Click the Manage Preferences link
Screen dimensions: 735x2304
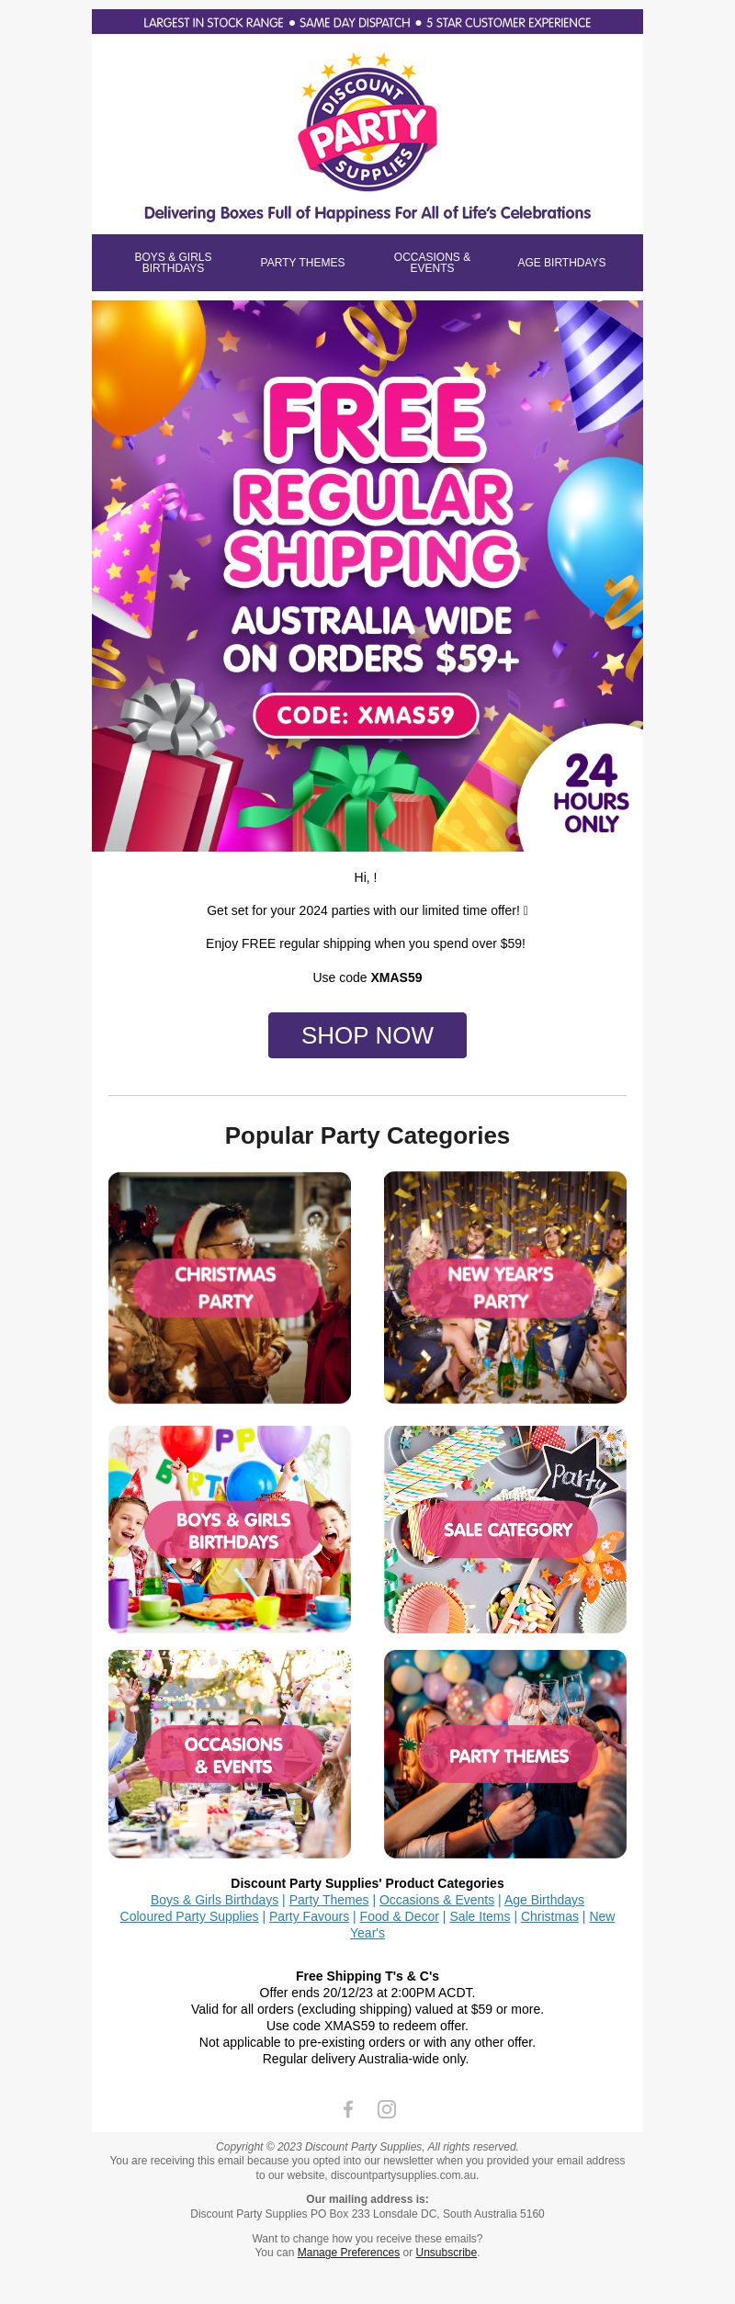point(348,2253)
